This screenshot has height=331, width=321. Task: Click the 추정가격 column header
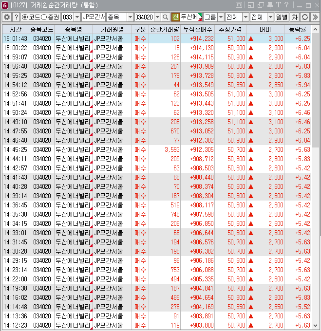(230, 29)
